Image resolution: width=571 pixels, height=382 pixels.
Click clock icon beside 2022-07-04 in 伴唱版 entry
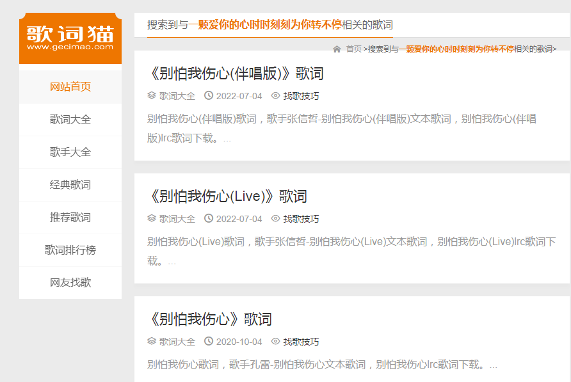point(209,95)
